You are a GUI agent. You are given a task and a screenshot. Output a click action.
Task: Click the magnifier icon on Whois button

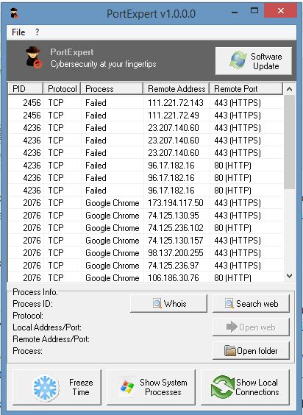click(x=157, y=303)
